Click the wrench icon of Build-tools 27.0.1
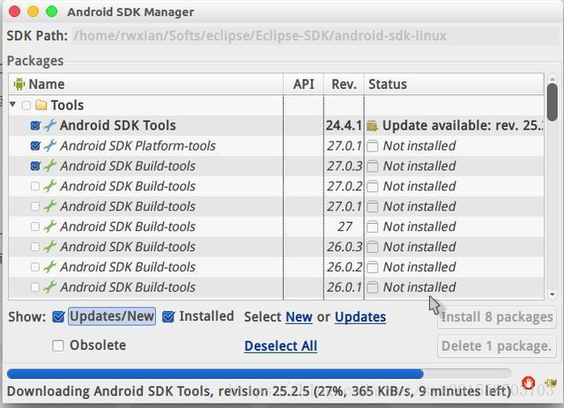This screenshot has height=408, width=564. click(x=49, y=206)
